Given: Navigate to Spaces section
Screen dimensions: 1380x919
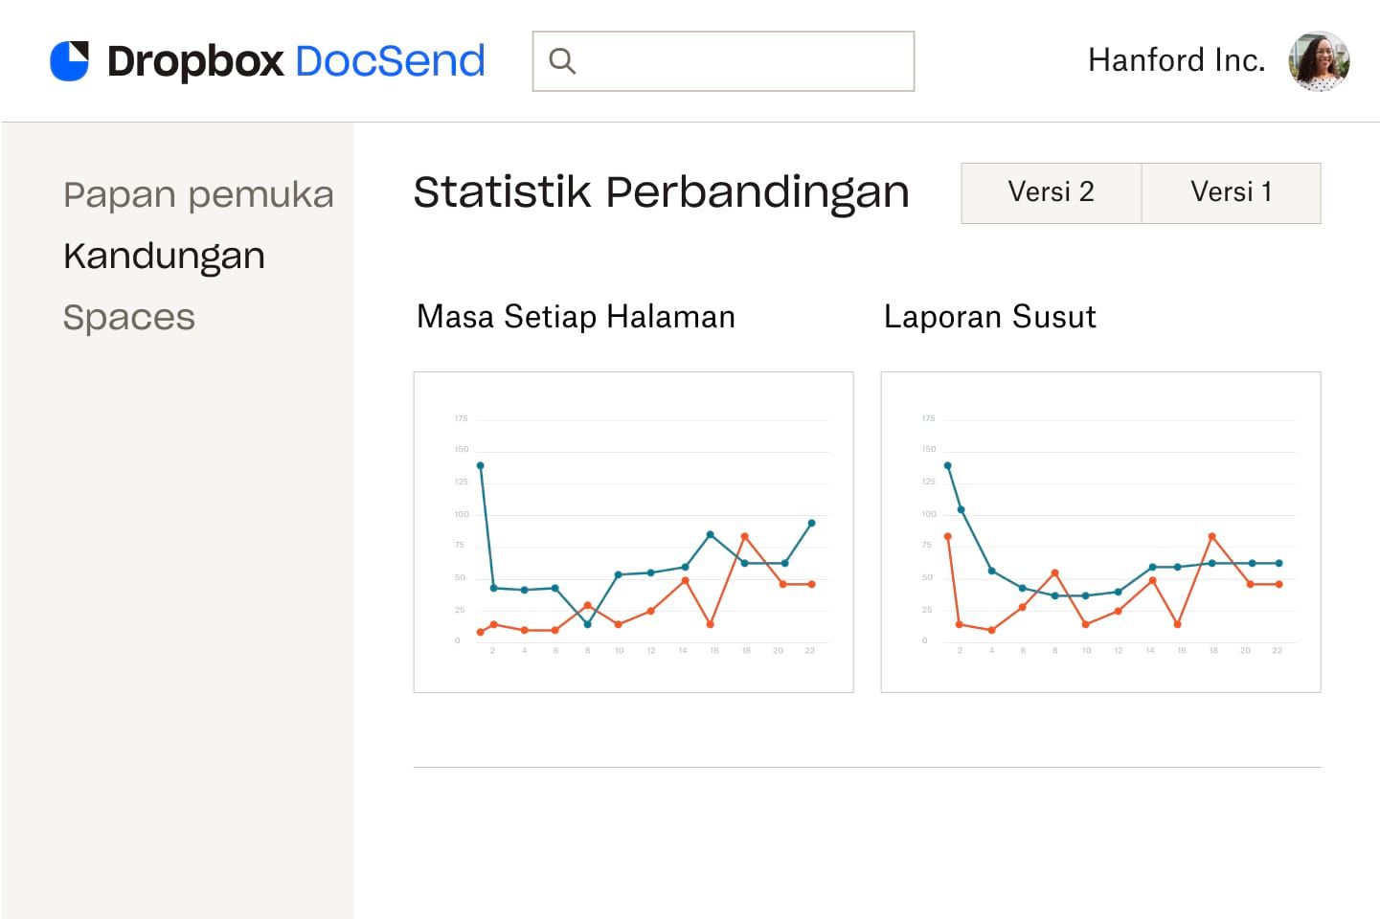Looking at the screenshot, I should click(128, 317).
